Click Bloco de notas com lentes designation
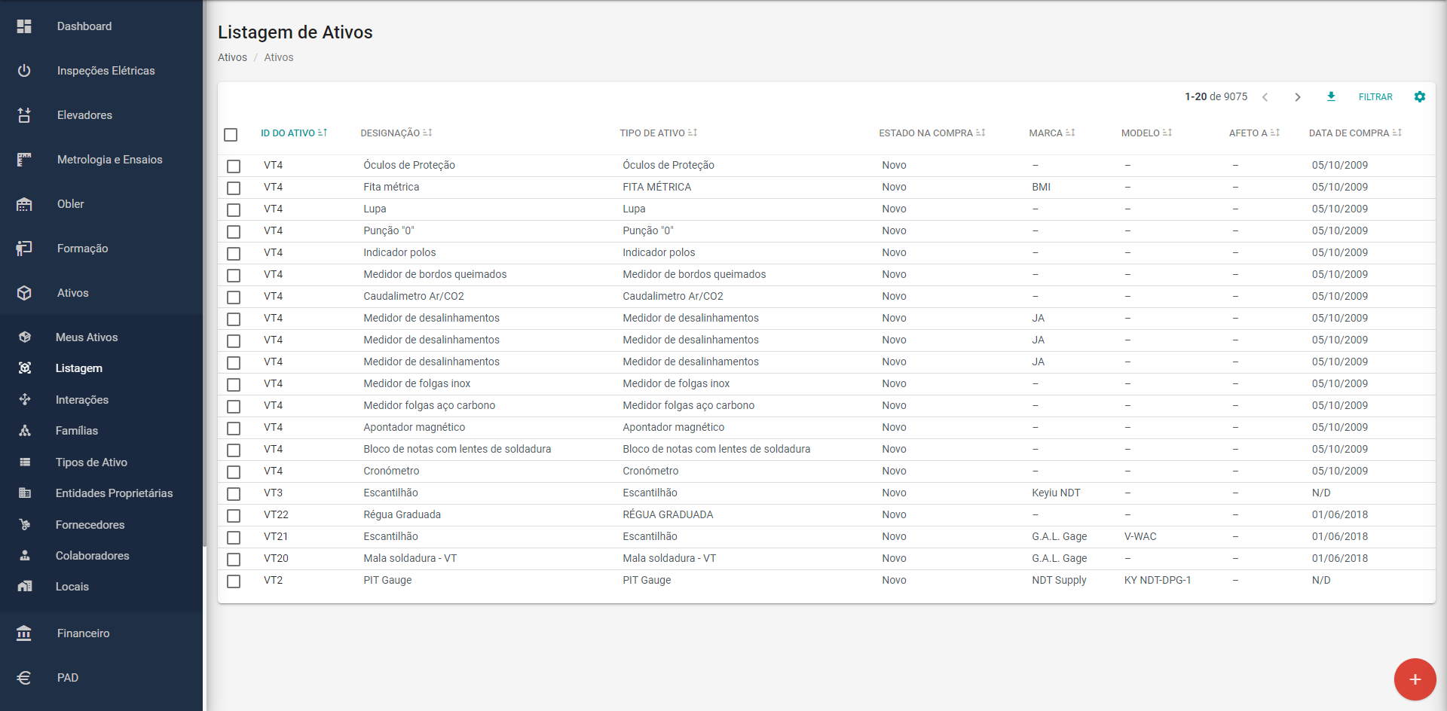Screen dimensions: 1447x711 (457, 449)
